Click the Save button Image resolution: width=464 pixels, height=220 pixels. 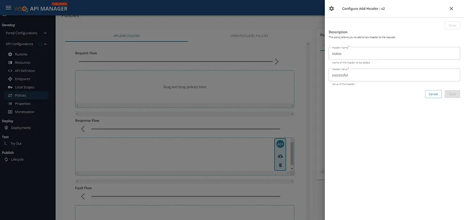click(452, 94)
